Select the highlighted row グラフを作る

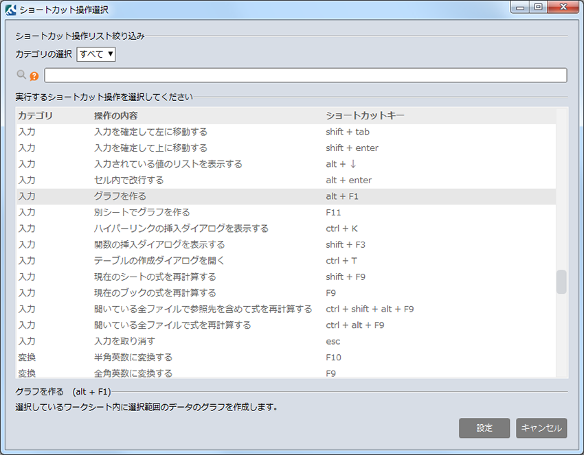click(286, 196)
